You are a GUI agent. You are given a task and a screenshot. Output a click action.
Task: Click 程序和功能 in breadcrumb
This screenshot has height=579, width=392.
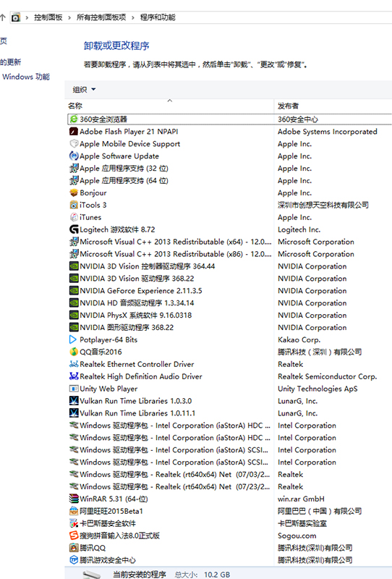[x=158, y=17]
